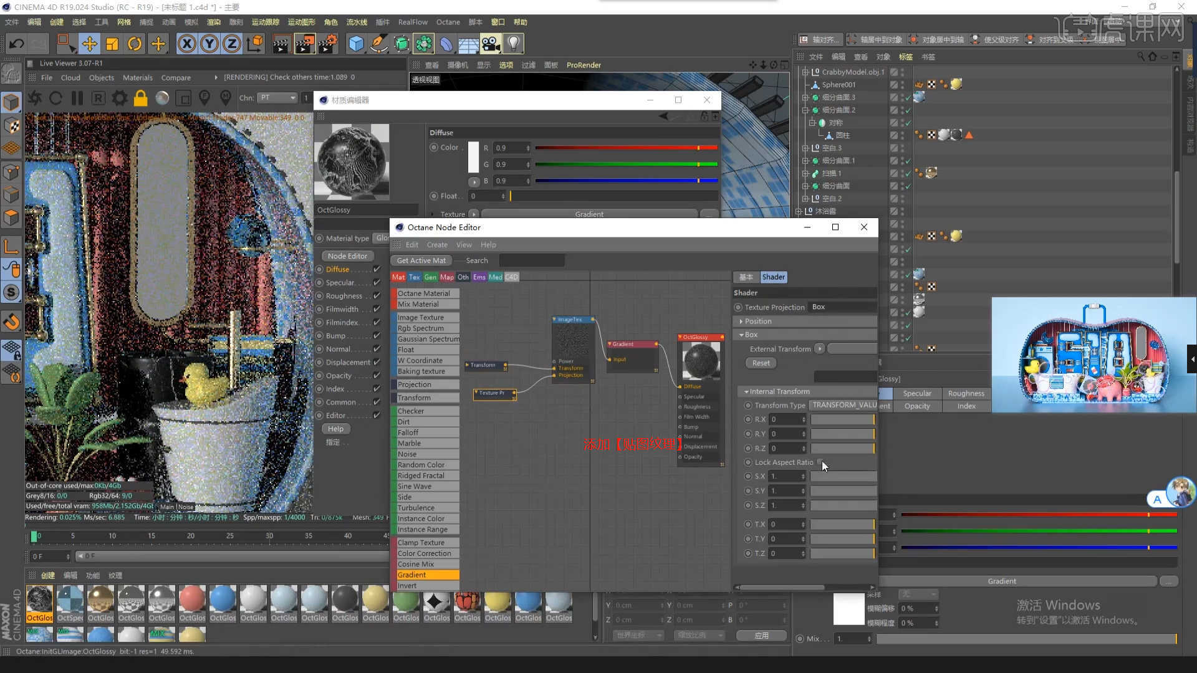Viewport: 1197px width, 673px height.
Task: Click the camera object icon
Action: (x=491, y=44)
